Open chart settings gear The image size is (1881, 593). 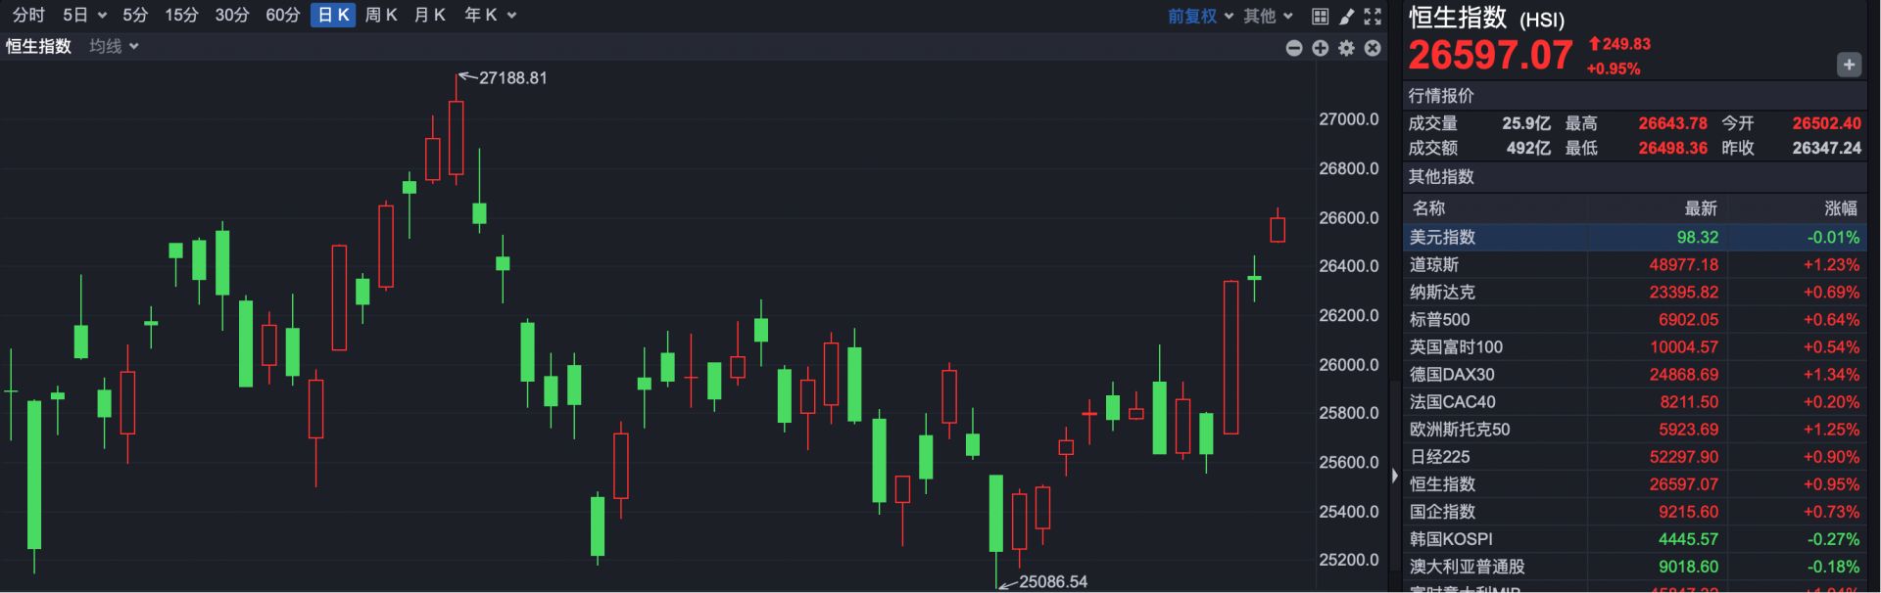click(x=1347, y=48)
